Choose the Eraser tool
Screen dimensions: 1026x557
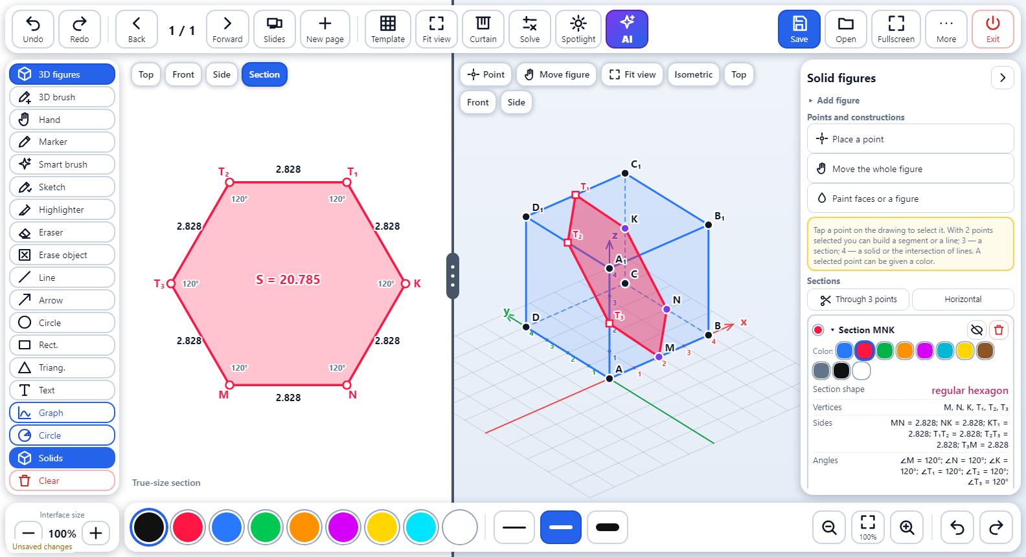tap(62, 232)
